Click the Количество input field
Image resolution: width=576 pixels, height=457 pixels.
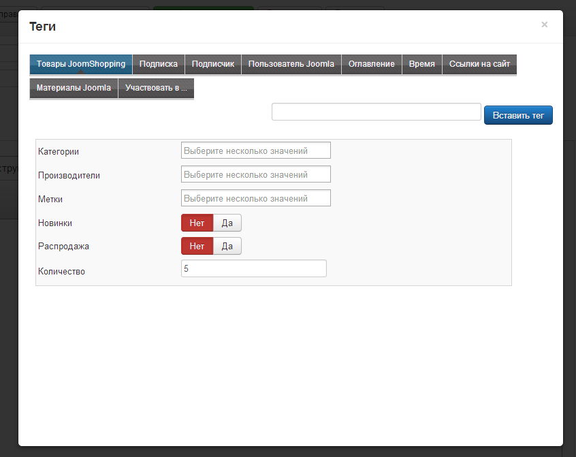(x=253, y=269)
